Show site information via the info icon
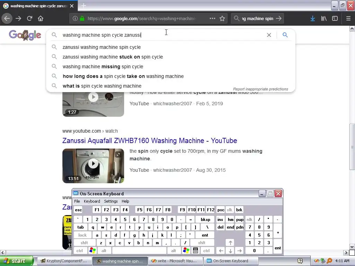Viewport: 355px width, 266px height. [75, 19]
